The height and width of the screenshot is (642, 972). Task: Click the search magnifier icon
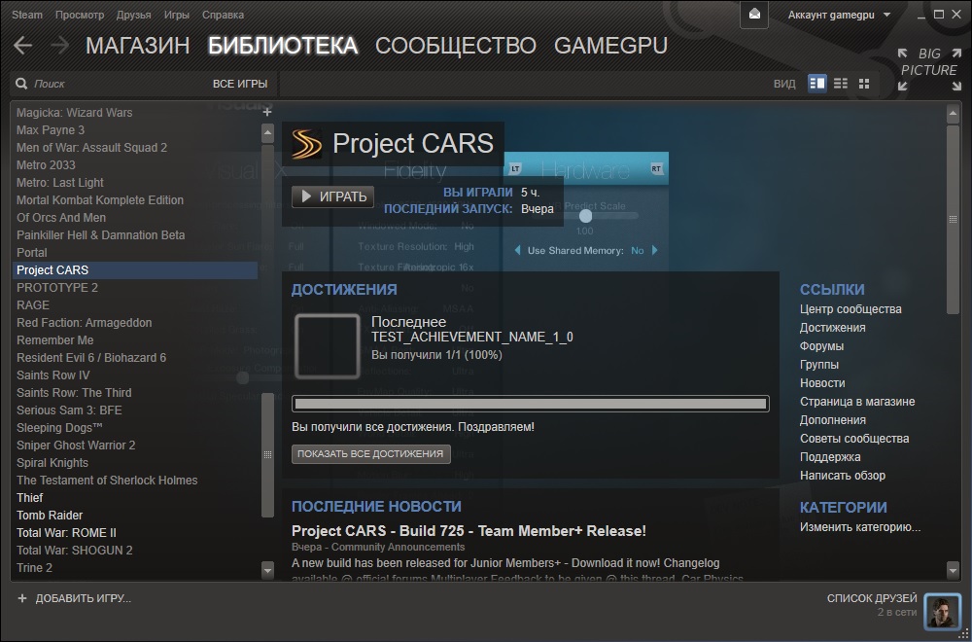tap(21, 84)
